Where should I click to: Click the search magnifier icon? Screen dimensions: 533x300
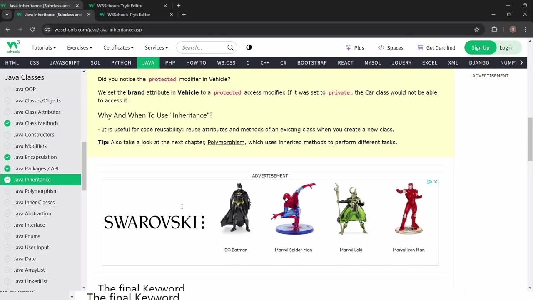coord(230,47)
